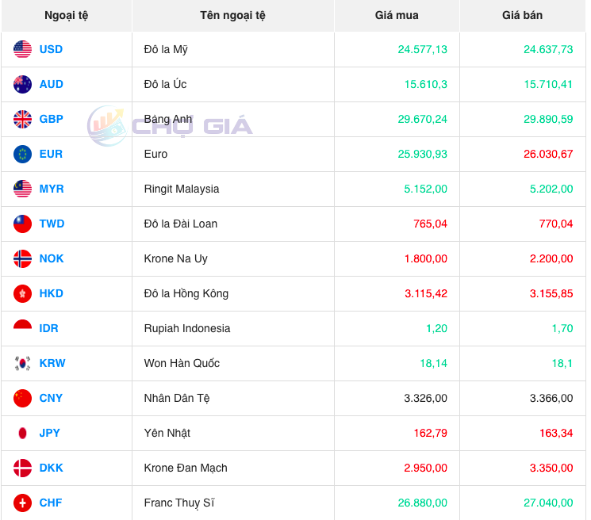Open the JPY currency link

click(50, 433)
